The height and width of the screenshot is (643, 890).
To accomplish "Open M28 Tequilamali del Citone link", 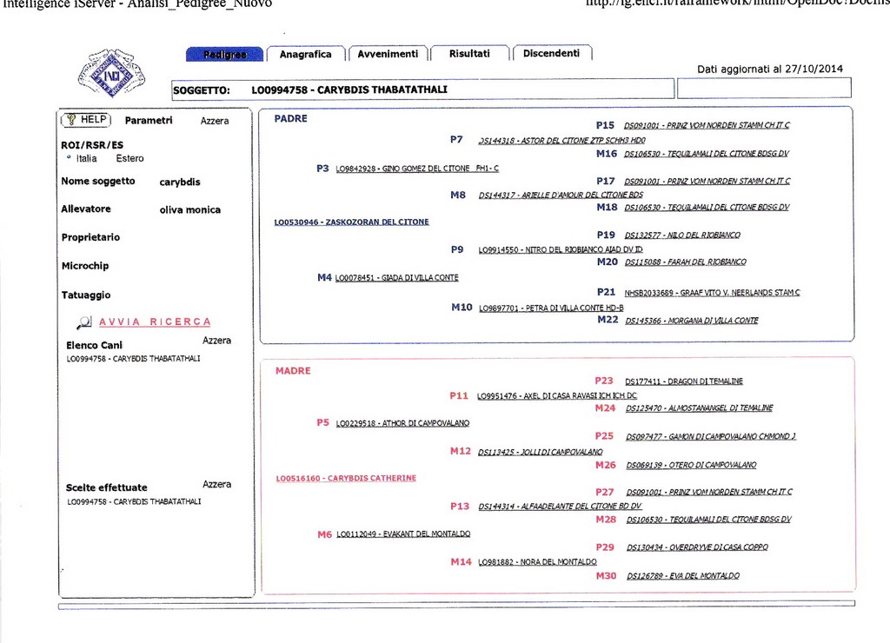I will point(709,520).
